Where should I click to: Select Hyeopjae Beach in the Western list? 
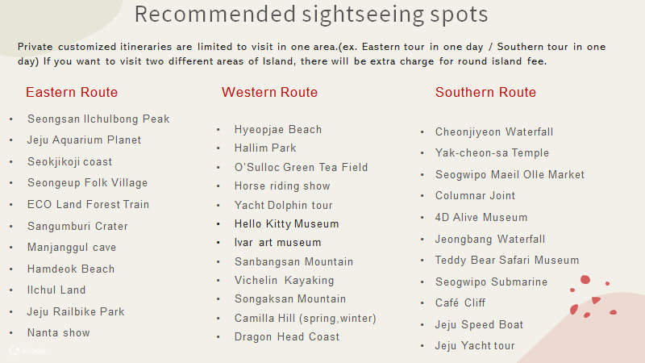coord(278,130)
